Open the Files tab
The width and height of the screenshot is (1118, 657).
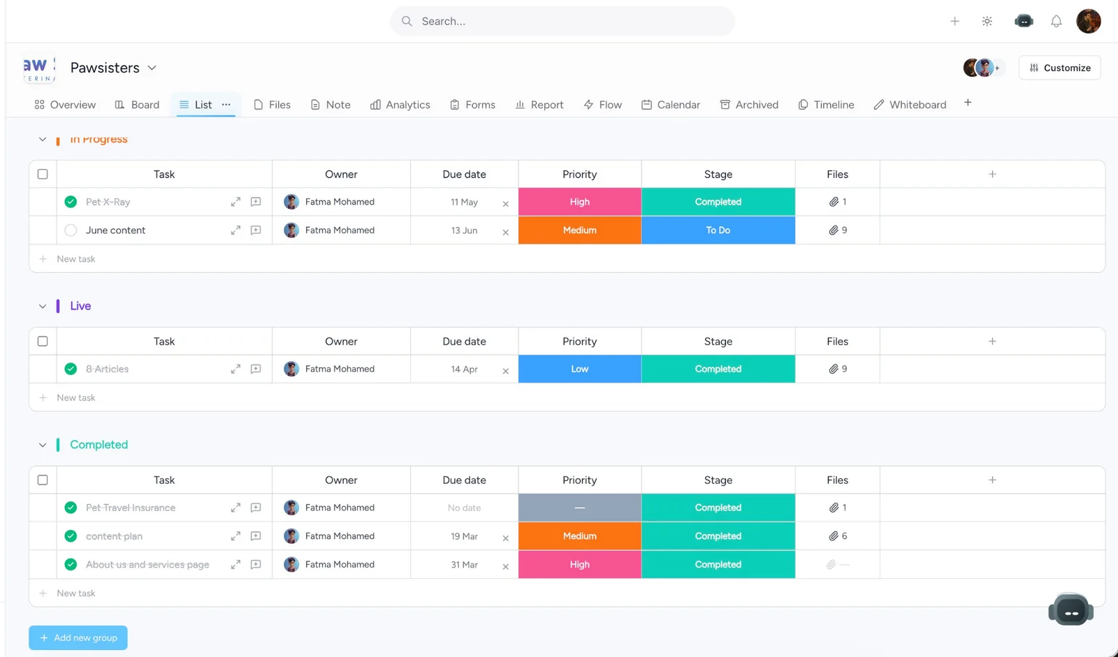(272, 105)
